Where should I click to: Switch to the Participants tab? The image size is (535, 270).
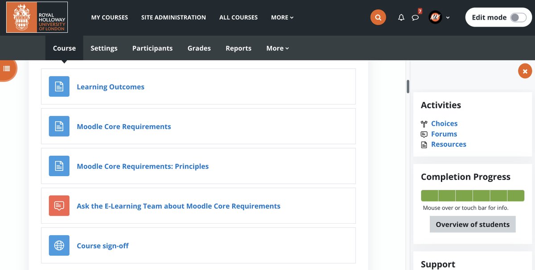pyautogui.click(x=152, y=48)
